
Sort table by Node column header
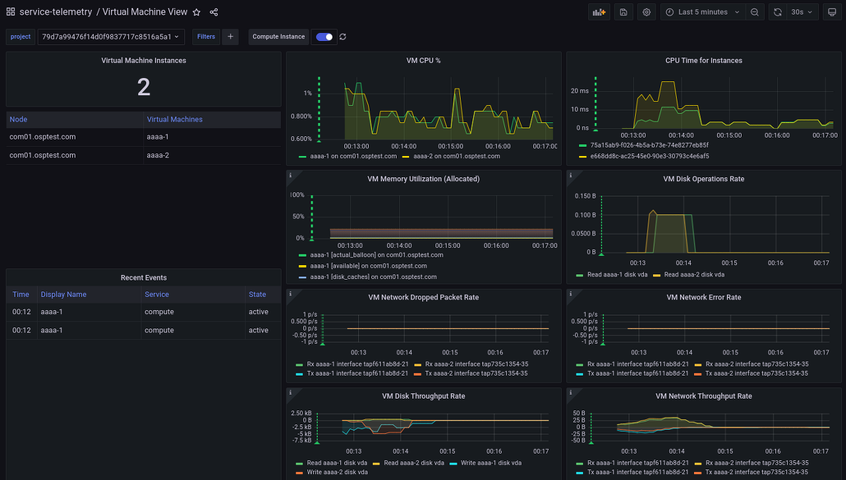pos(19,120)
